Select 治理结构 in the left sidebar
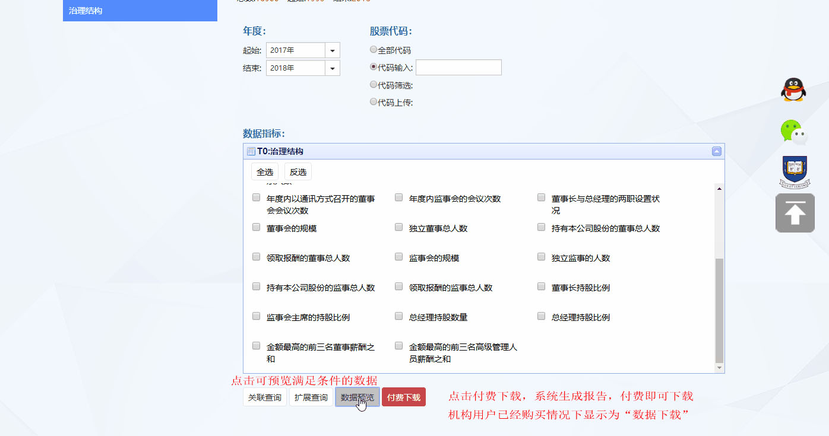Image resolution: width=829 pixels, height=436 pixels. coord(140,11)
